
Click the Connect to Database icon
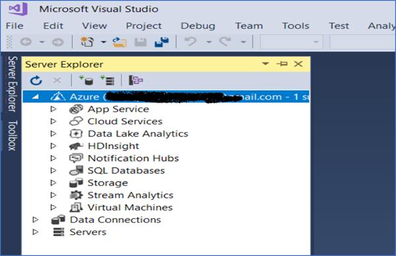coord(86,80)
